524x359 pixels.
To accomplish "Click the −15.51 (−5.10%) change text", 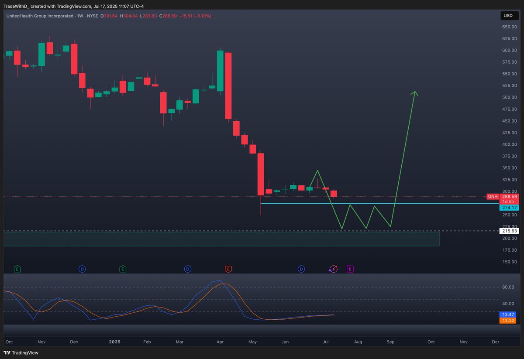I will pos(195,16).
